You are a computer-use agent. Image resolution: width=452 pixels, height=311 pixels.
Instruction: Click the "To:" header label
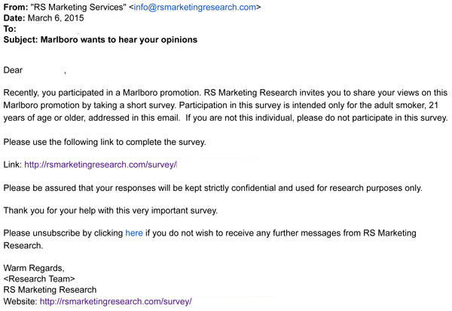click(11, 29)
